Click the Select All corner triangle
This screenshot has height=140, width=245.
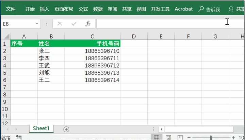tap(6, 37)
